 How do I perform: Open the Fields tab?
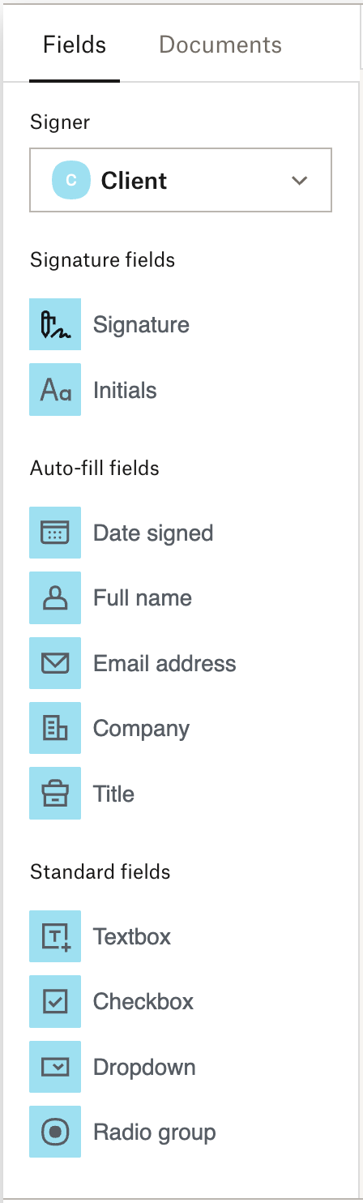[x=75, y=44]
